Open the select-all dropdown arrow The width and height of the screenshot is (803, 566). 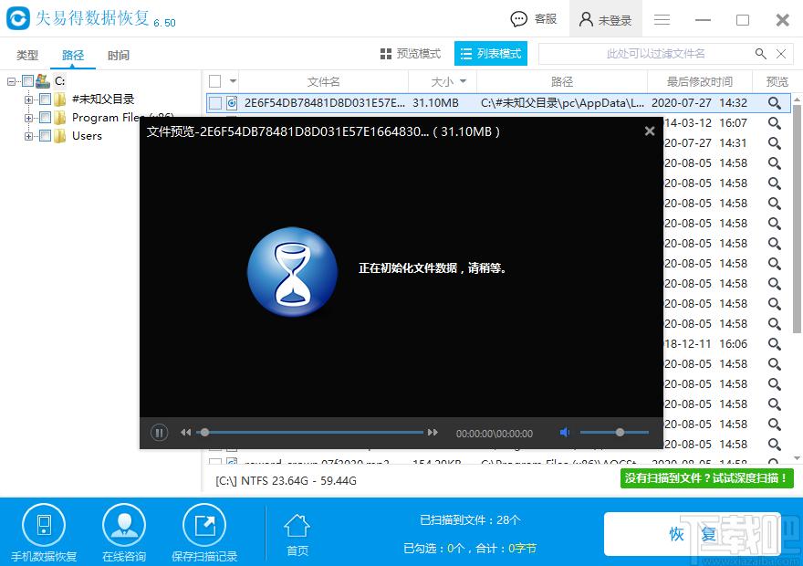(x=233, y=81)
